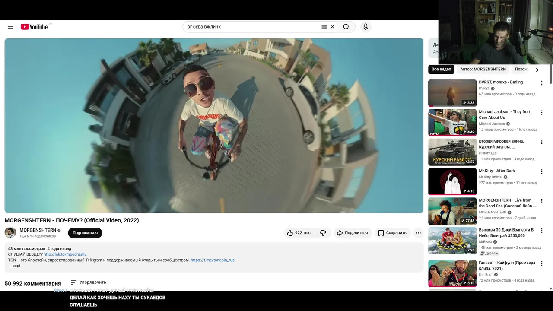
Task: Open Ганвест Кайфули thumbnail
Action: [452, 273]
